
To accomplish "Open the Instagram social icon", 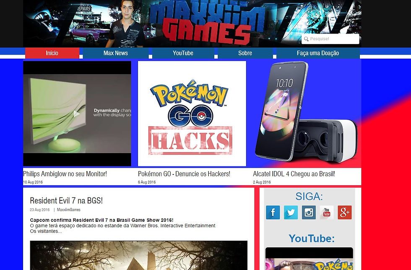I will pyautogui.click(x=309, y=212).
